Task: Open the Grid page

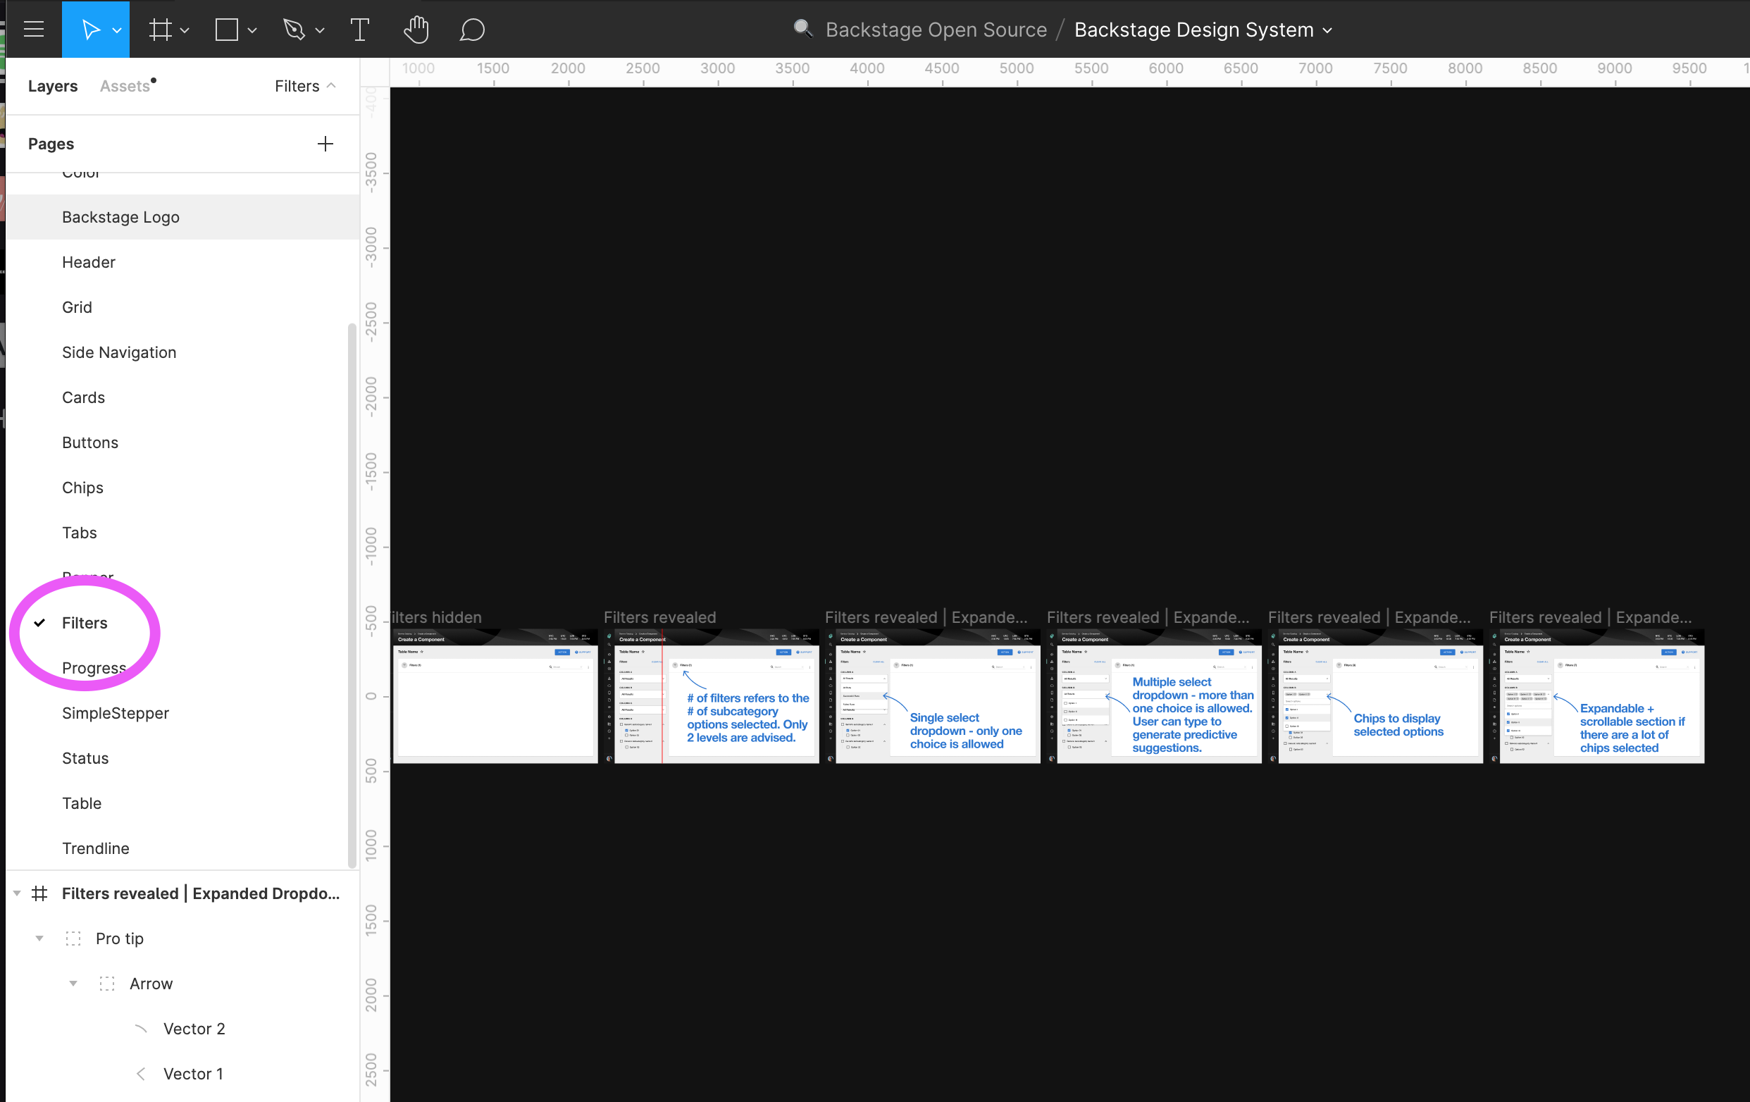Action: [x=182, y=307]
